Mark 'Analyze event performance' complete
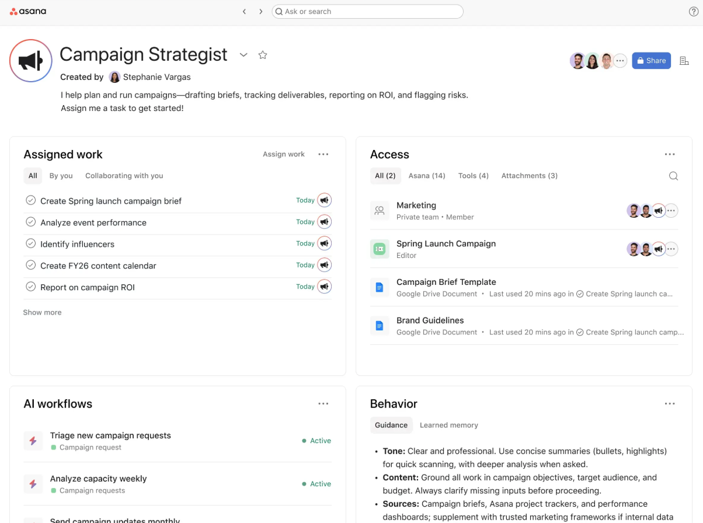The width and height of the screenshot is (703, 523). (x=30, y=222)
